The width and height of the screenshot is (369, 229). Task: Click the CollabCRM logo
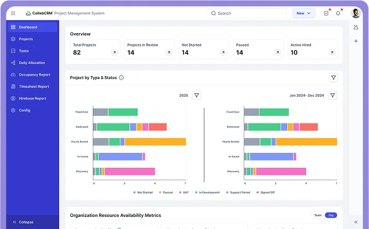pos(41,13)
